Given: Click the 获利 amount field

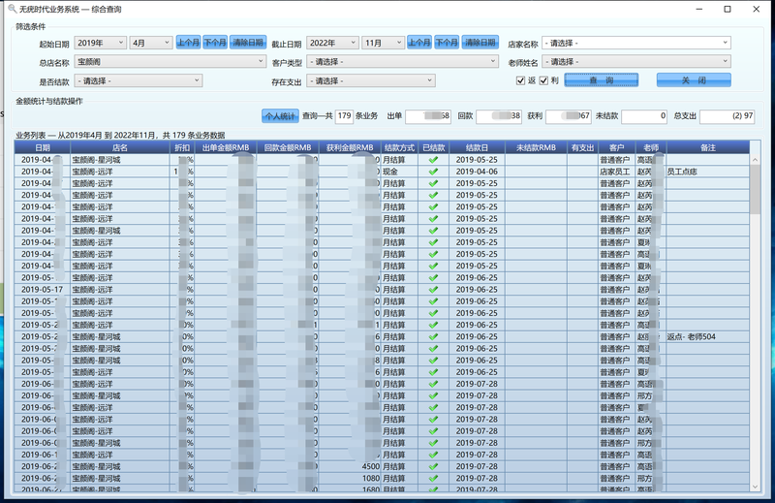Looking at the screenshot, I should coord(569,116).
